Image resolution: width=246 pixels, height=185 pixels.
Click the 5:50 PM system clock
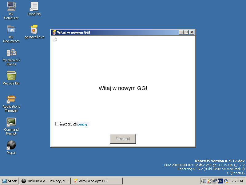[236, 181]
